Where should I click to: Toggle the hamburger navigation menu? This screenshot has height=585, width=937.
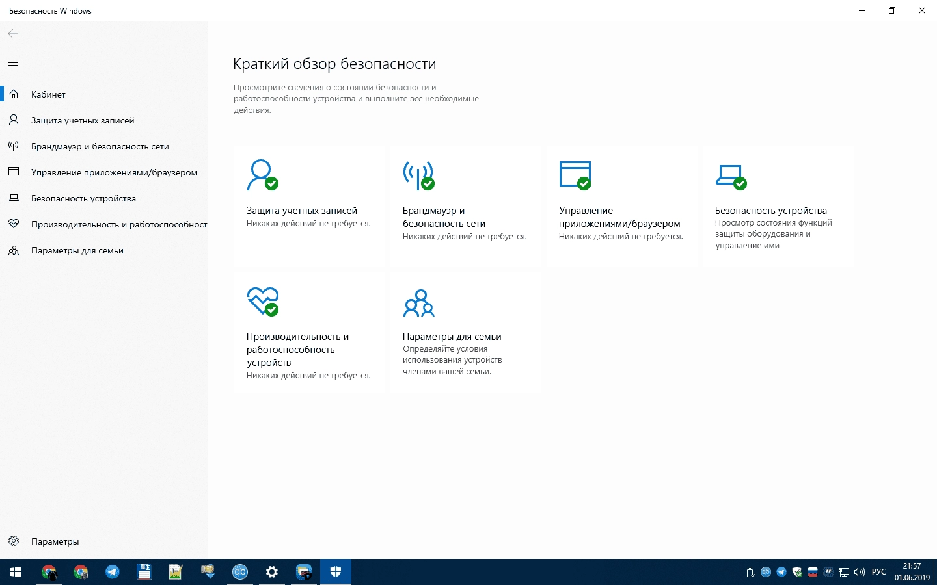[13, 63]
